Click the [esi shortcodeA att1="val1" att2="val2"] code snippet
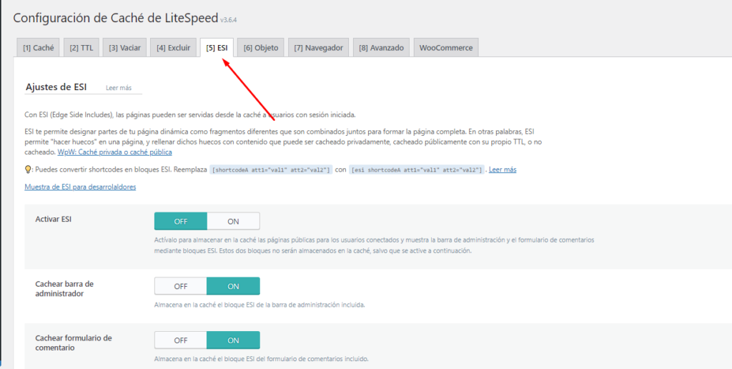Screen dimensions: 732x369 417,170
